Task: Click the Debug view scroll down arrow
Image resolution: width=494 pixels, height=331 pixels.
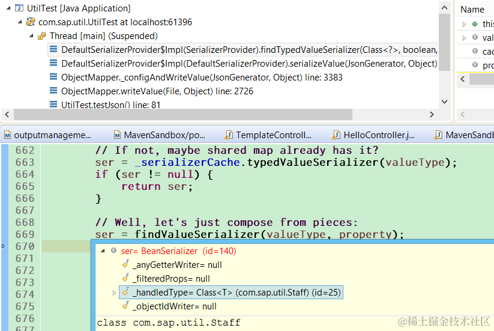Action: pos(445,102)
